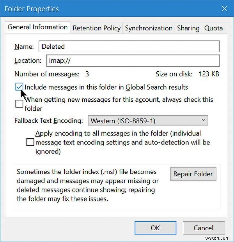Click the 123 KB size value
The height and width of the screenshot is (242, 234).
point(209,74)
